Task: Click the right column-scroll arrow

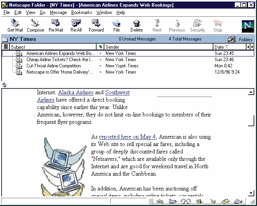Action: (x=252, y=47)
